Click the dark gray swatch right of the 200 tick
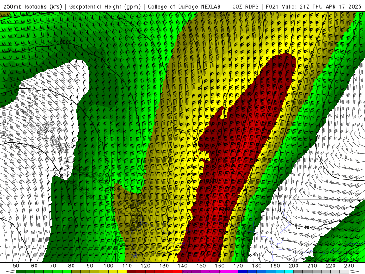The height and width of the screenshot is (274, 365). pos(298,272)
